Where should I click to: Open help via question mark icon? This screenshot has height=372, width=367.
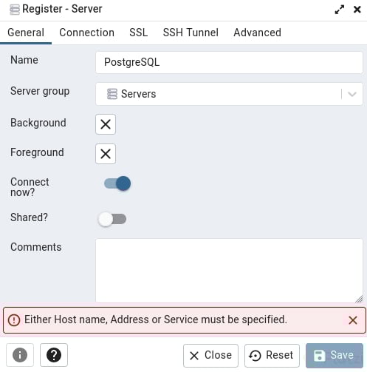(x=54, y=355)
